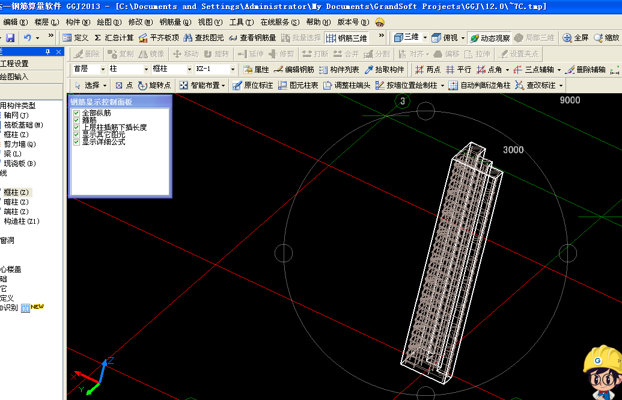Image resolution: width=622 pixels, height=400 pixels.
Task: Click the column 3D model
Action: (452, 263)
